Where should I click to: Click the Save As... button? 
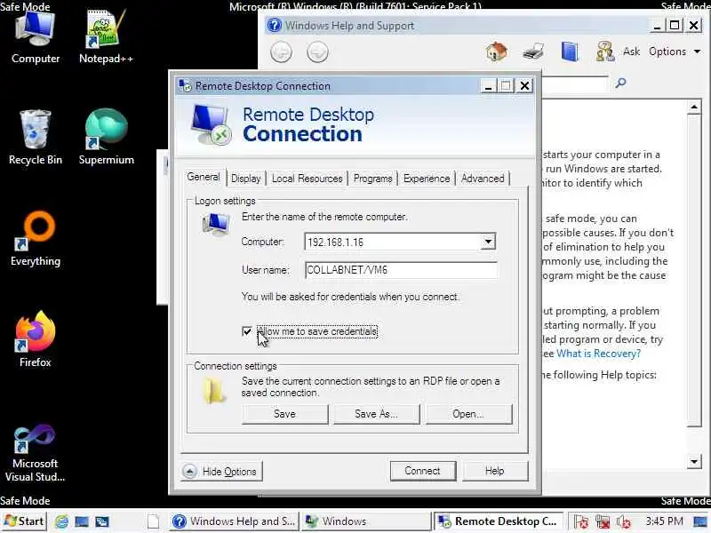[x=376, y=414]
